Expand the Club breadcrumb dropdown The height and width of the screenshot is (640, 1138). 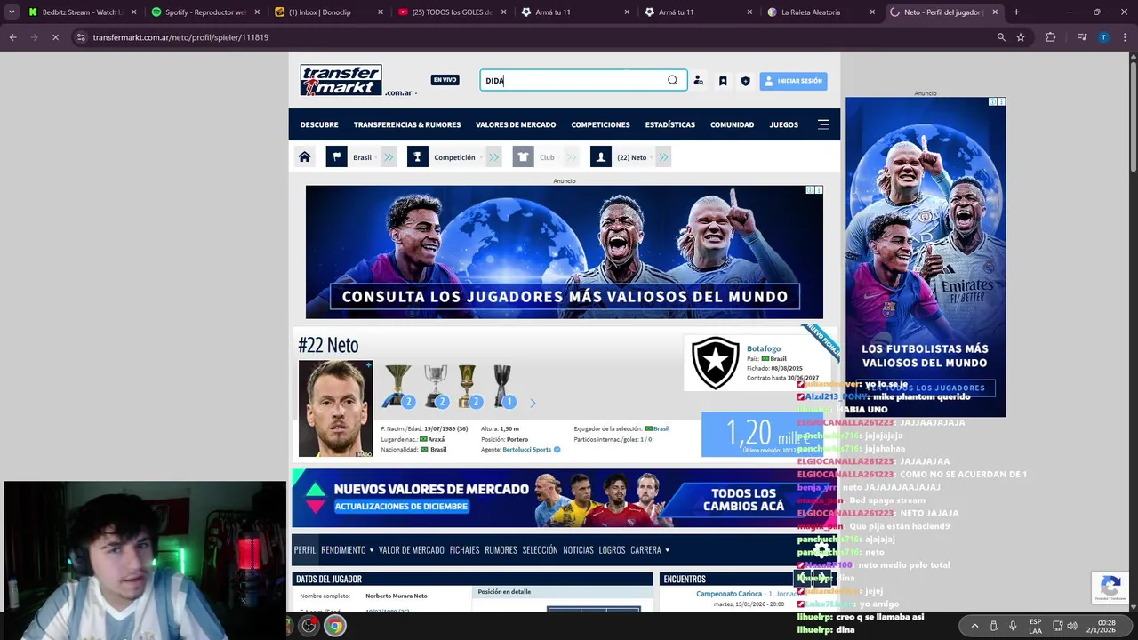pyautogui.click(x=560, y=158)
